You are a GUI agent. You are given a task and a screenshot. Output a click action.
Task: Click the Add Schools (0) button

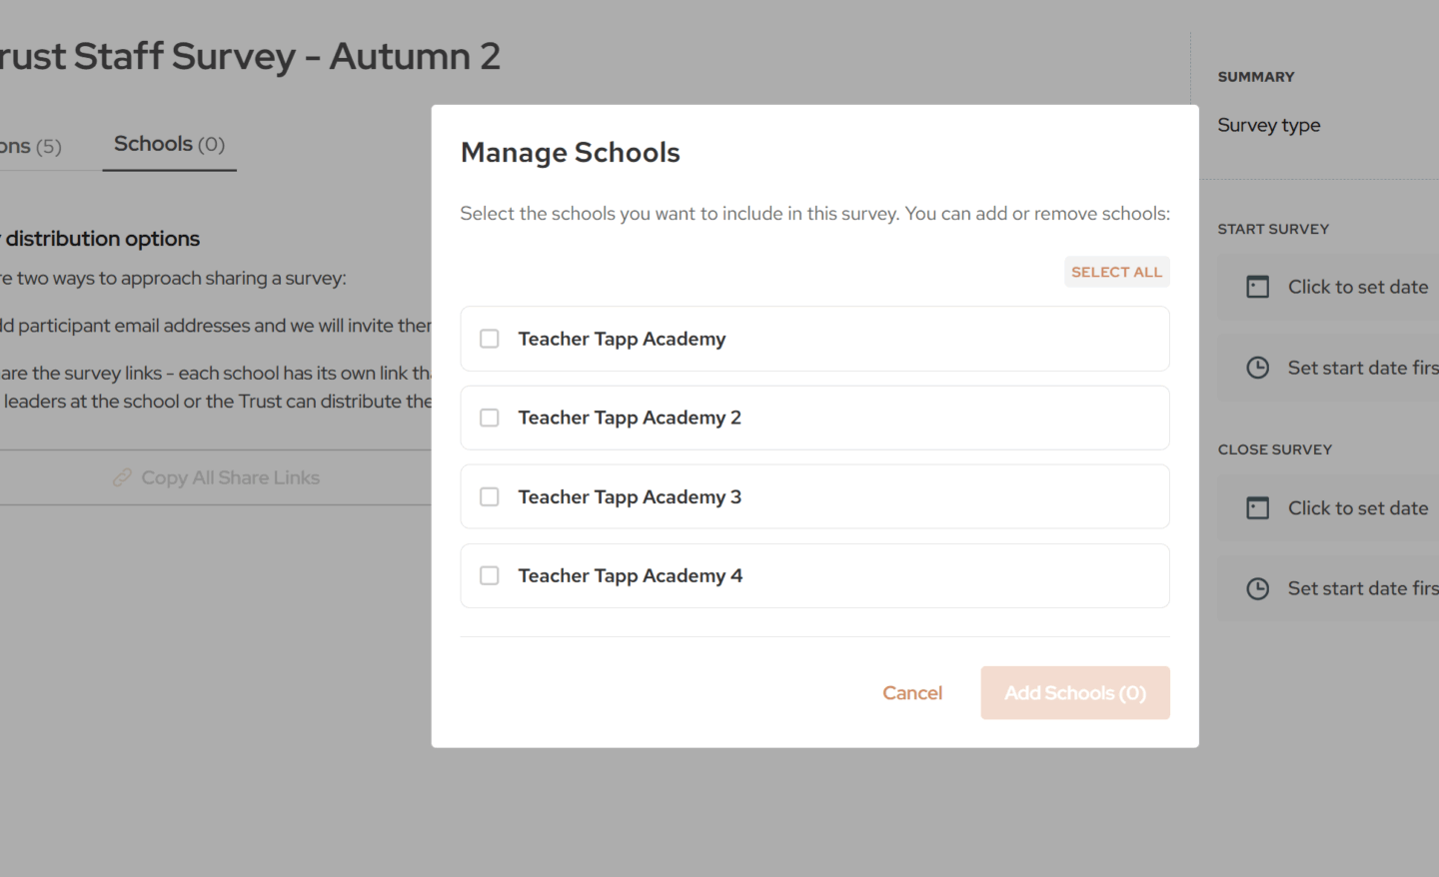coord(1074,692)
